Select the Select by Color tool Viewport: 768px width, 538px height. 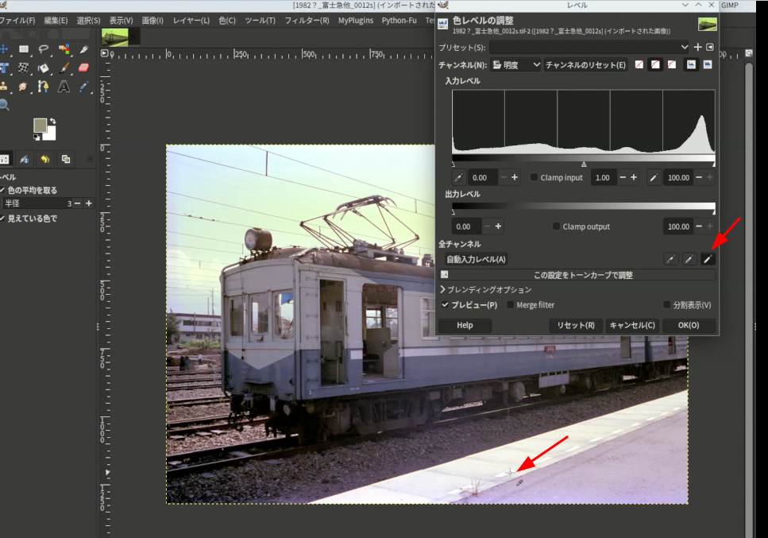(x=64, y=49)
